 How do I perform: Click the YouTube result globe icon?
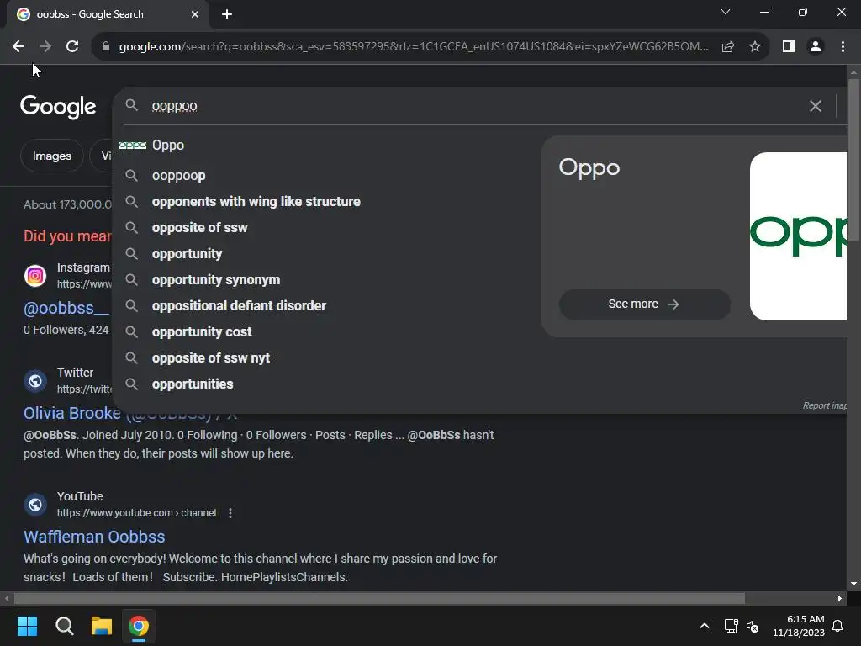[x=35, y=505]
